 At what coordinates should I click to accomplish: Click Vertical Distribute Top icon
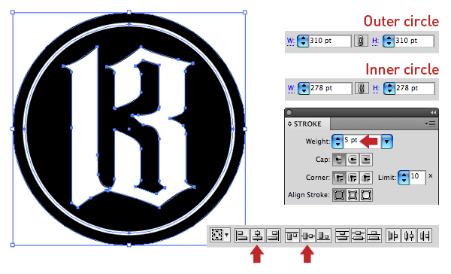342,236
